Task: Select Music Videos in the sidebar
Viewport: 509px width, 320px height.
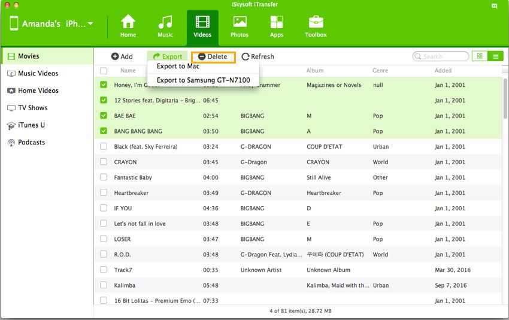Action: [47, 74]
